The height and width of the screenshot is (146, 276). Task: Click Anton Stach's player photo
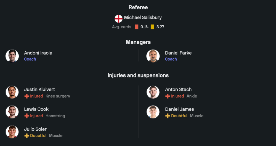click(x=153, y=92)
